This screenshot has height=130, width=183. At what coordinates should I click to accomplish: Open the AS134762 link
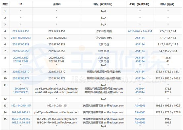134,31
